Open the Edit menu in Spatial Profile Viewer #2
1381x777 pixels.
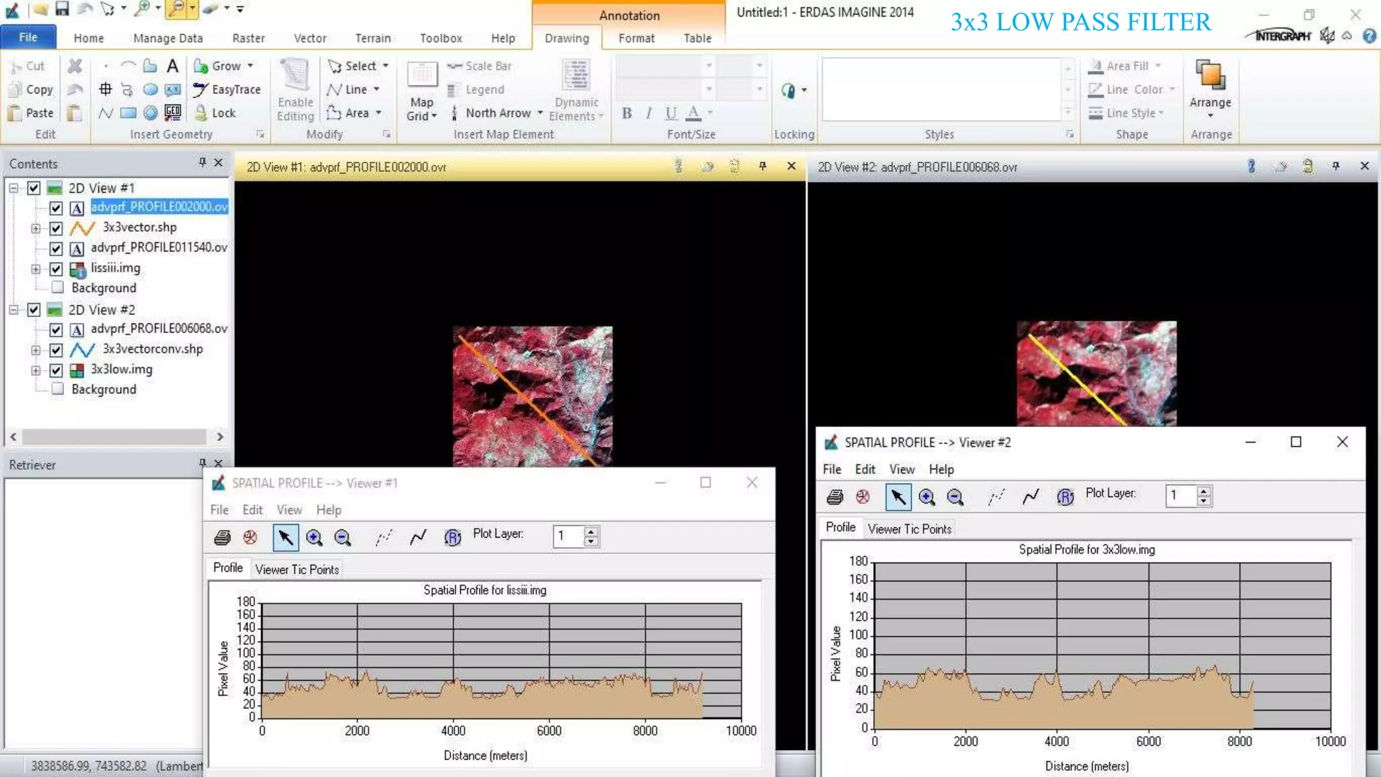864,469
